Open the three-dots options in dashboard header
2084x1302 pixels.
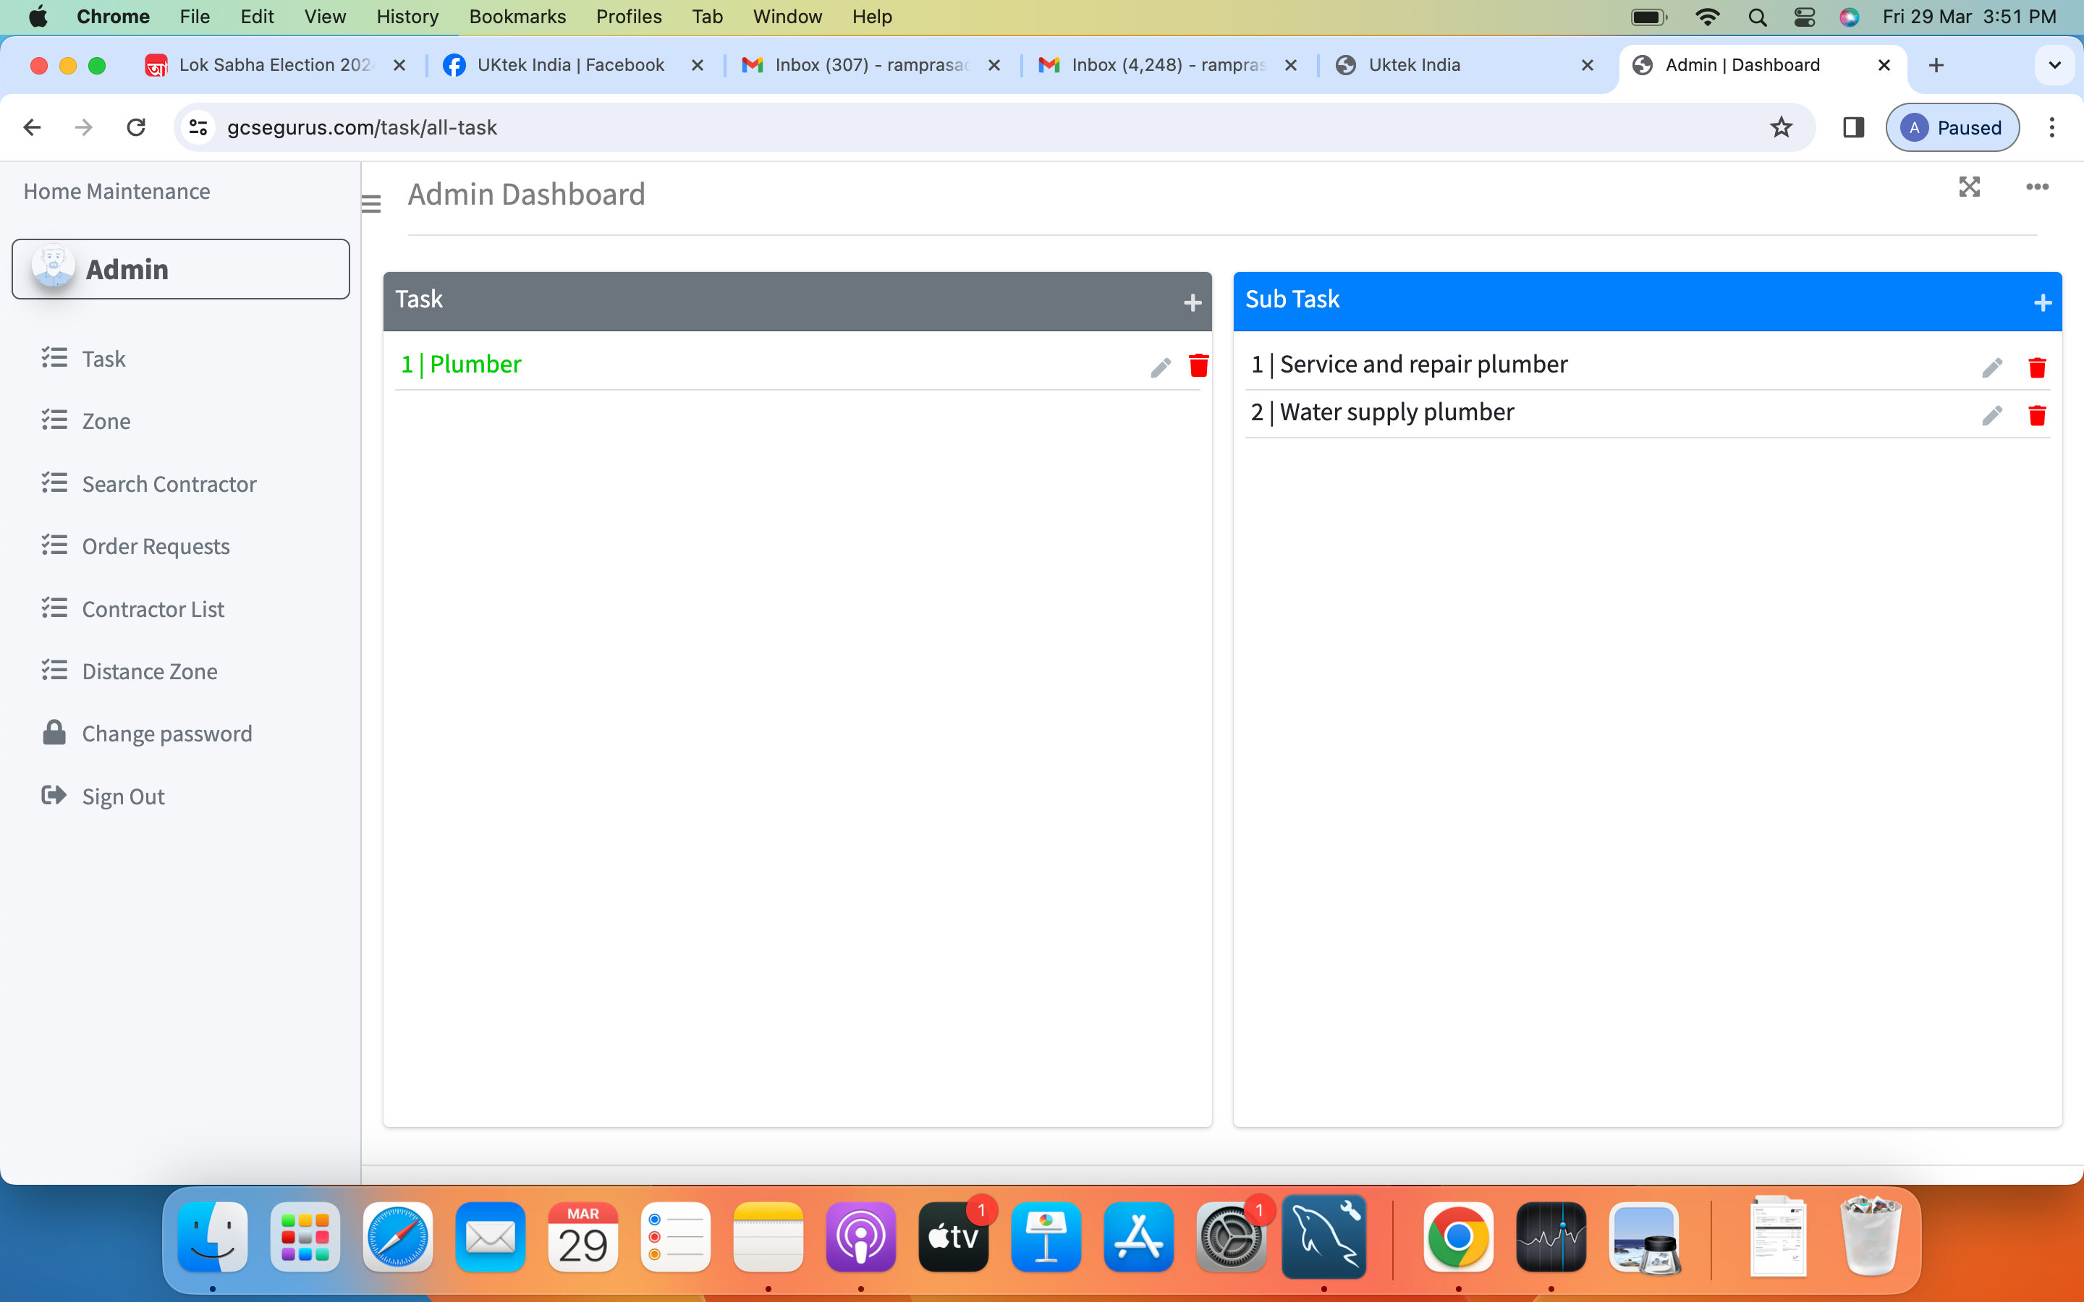pyautogui.click(x=2037, y=187)
